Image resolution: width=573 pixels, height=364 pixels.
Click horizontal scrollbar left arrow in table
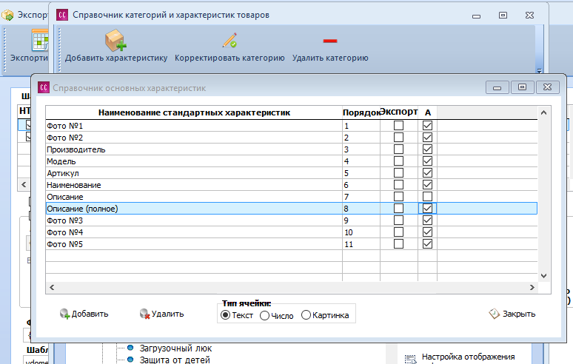(52, 287)
